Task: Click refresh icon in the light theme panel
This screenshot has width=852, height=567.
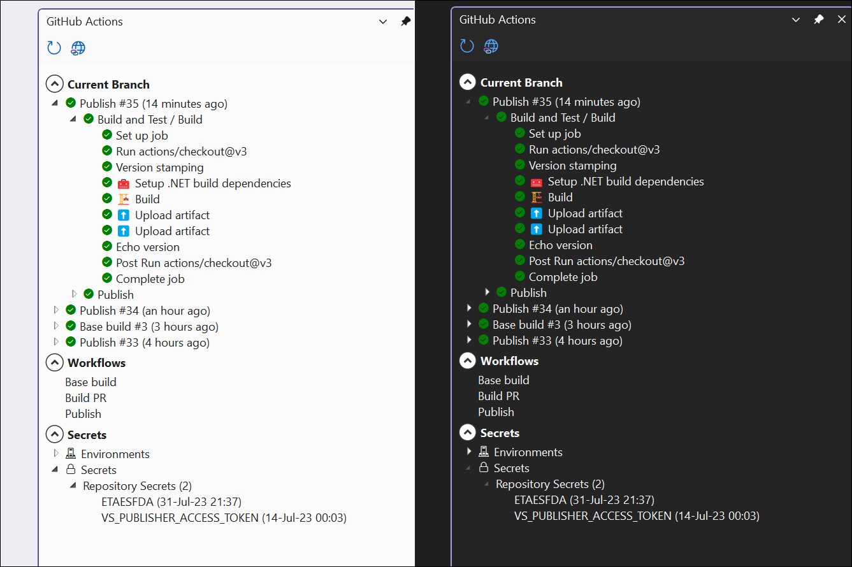Action: pos(54,48)
